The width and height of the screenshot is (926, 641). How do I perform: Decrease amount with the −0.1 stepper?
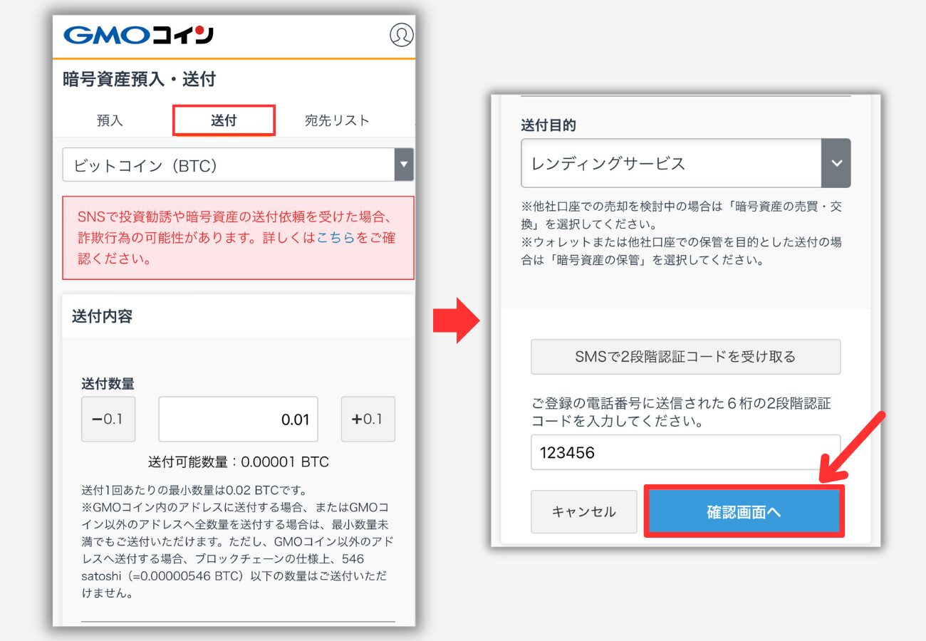coord(108,419)
